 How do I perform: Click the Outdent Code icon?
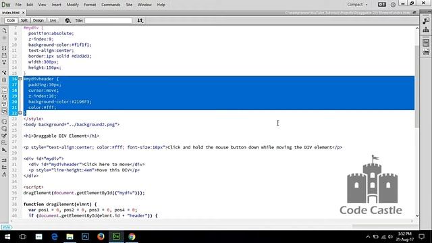(x=4, y=167)
